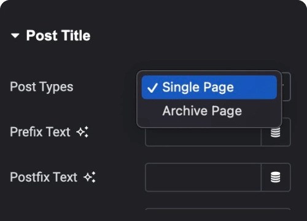This screenshot has width=307, height=221.
Task: Focus the Prefix Text input field
Action: [203, 137]
